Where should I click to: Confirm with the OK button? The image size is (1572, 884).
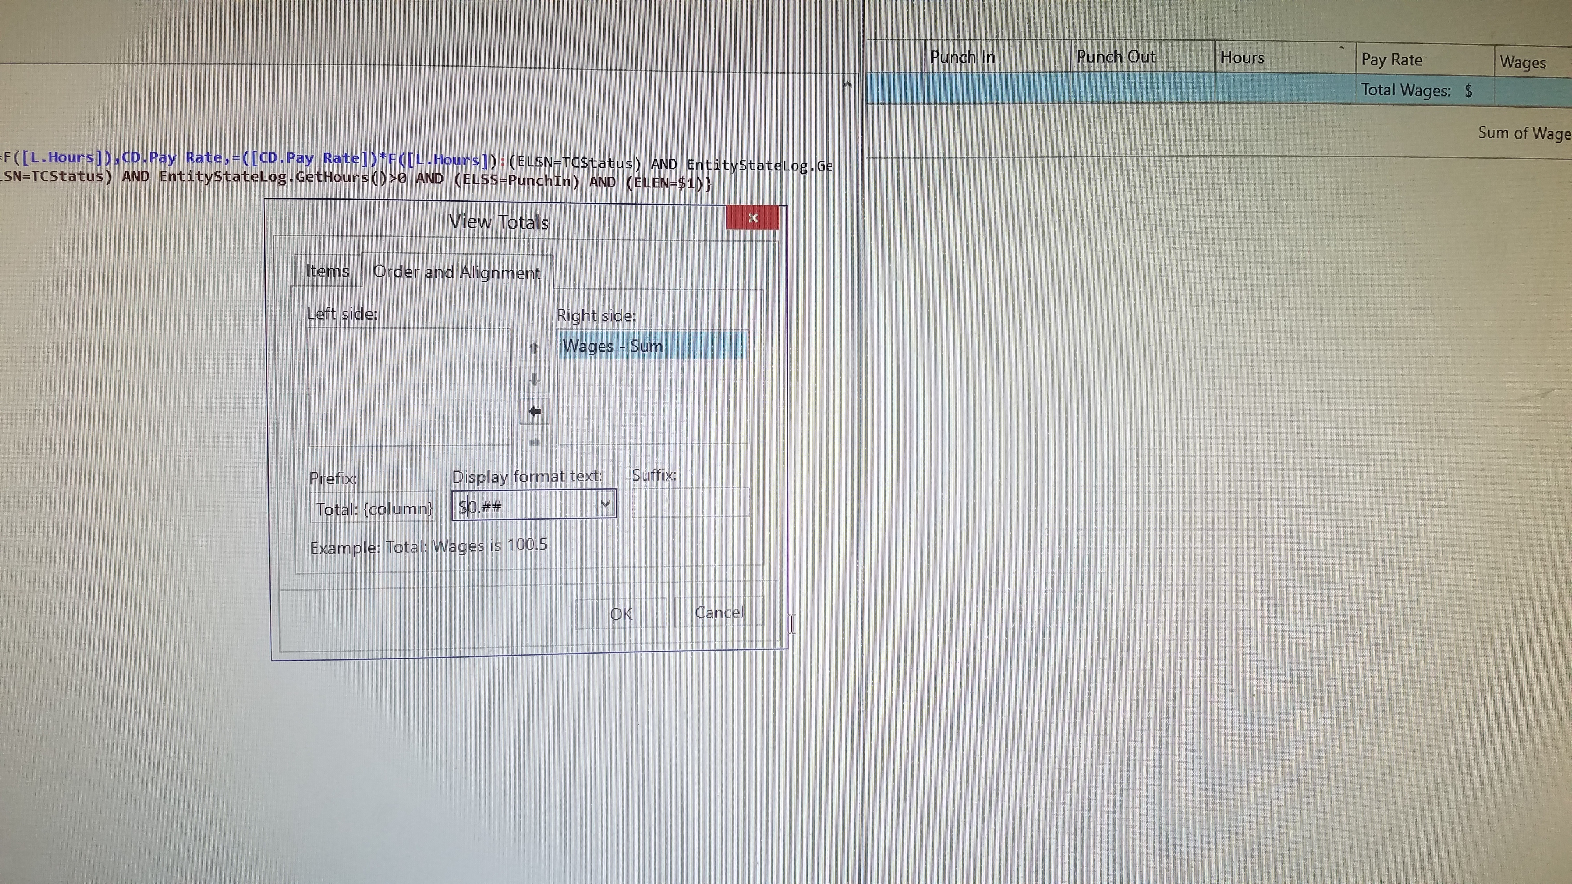coord(621,613)
